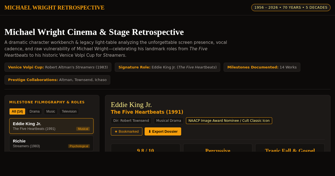The image size is (335, 176).
Task: Click the Signature Role info chip
Action: pos(167,67)
